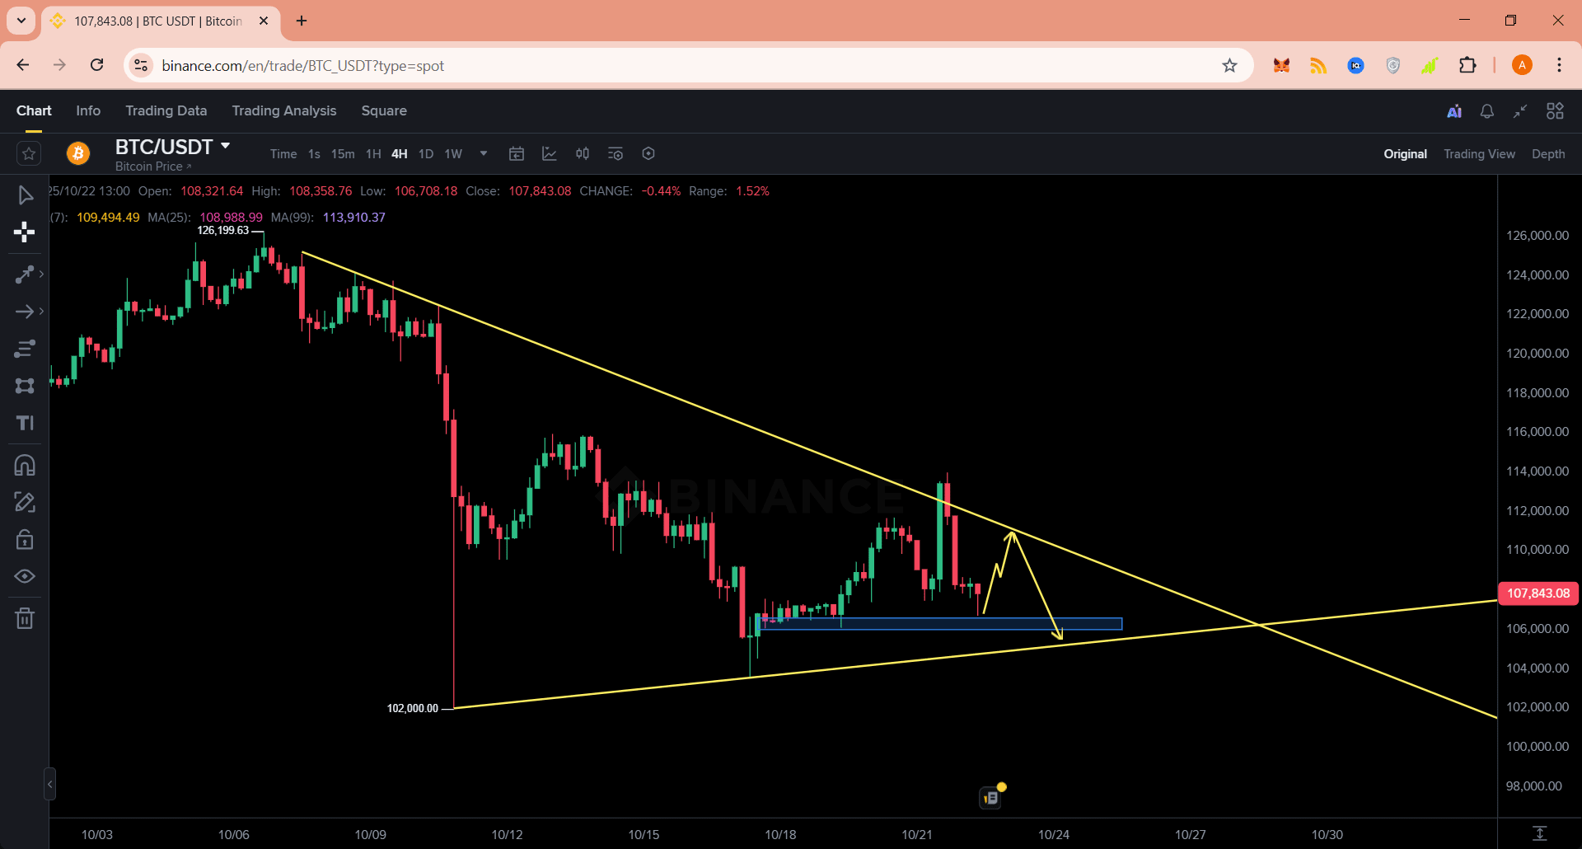The width and height of the screenshot is (1582, 849).
Task: Reset the price scale icon
Action: tap(1540, 833)
